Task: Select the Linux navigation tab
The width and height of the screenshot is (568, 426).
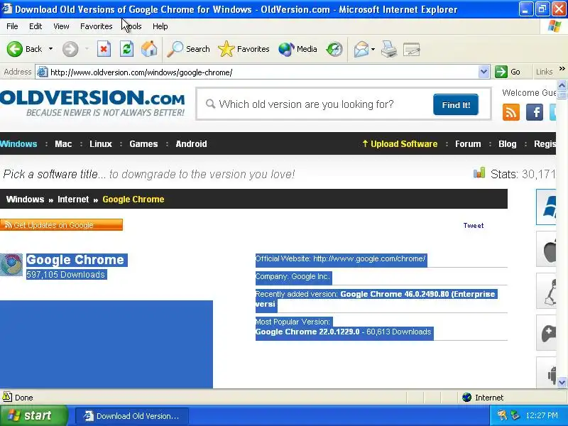Action: pos(101,144)
